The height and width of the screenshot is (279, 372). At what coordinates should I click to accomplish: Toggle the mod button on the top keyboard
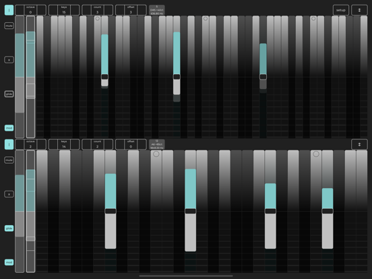[x=9, y=128]
